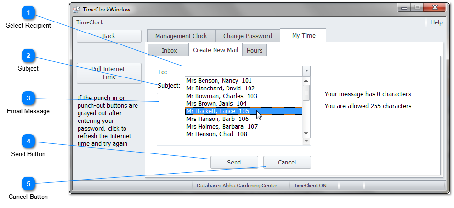Viewport: 454px width, 208px height.
Task: Click recipient list scroll up arrow
Action: click(x=306, y=80)
